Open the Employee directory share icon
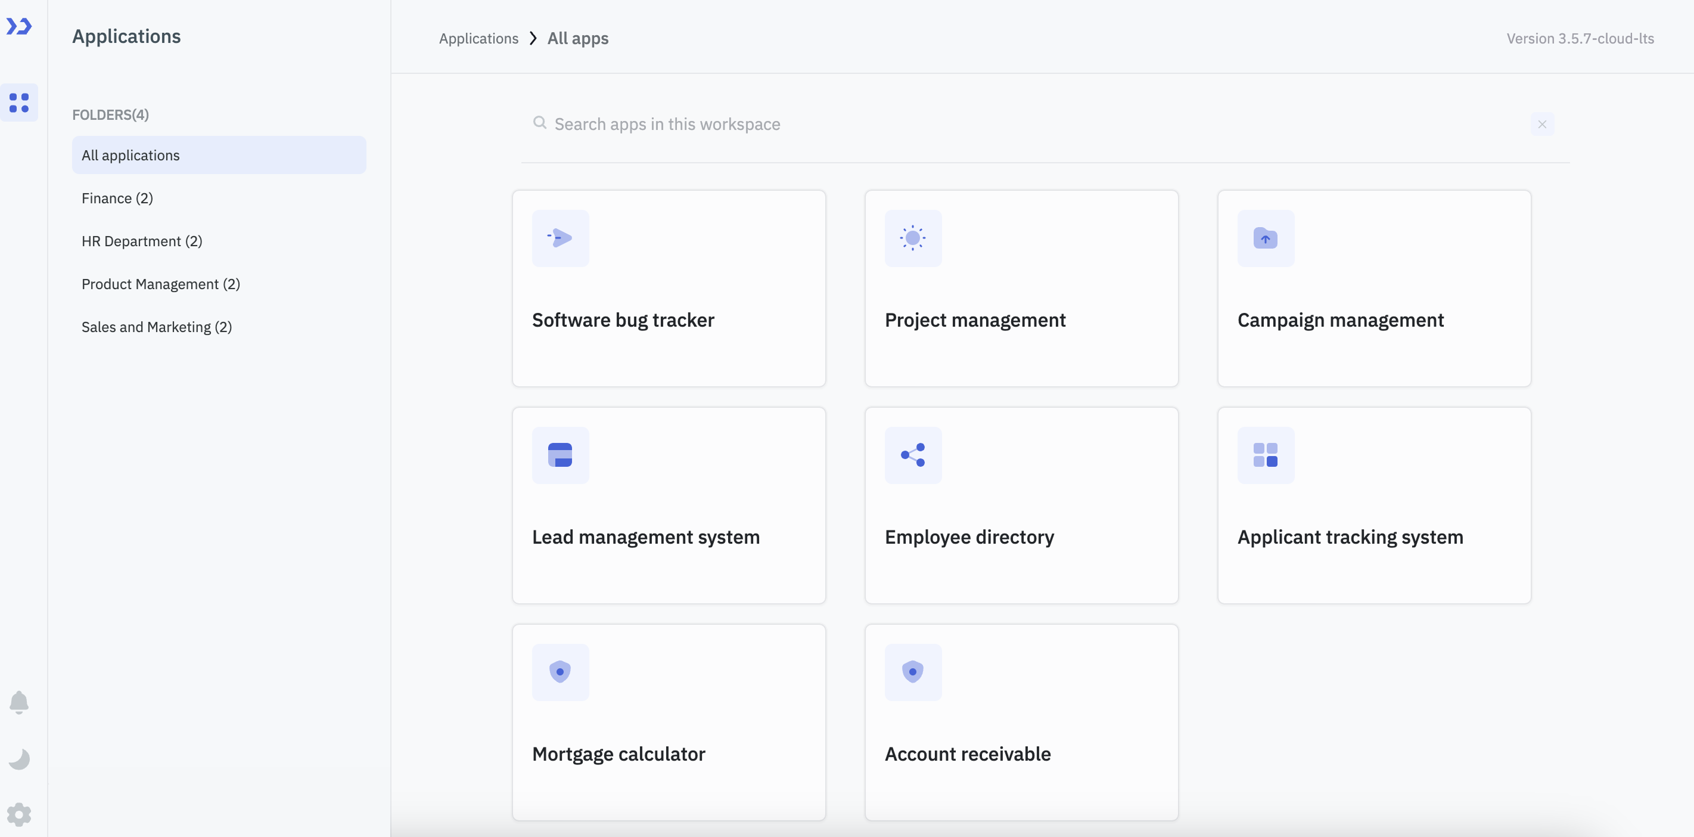This screenshot has height=837, width=1694. pyautogui.click(x=913, y=455)
